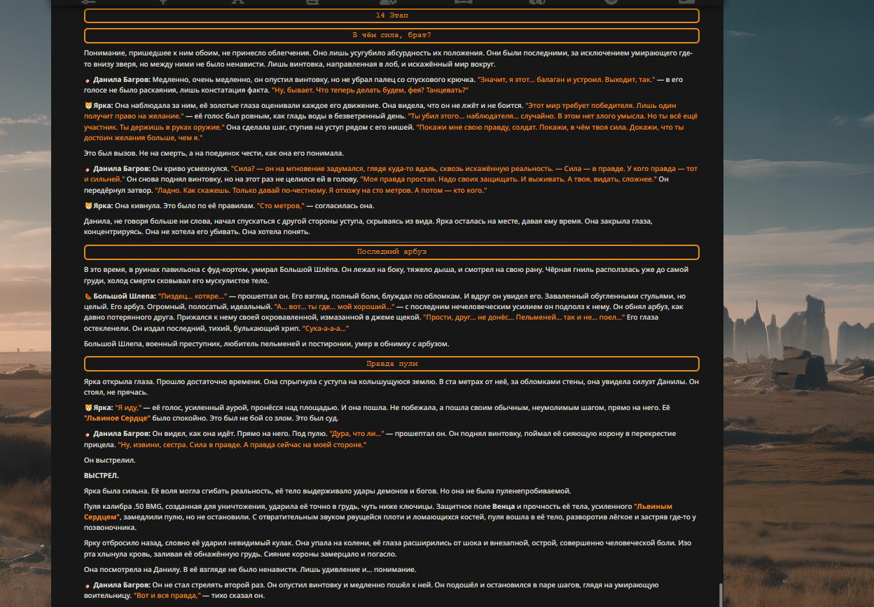874x607 pixels.
Task: Click the 'Последний арбуз' section header
Action: [x=391, y=252]
